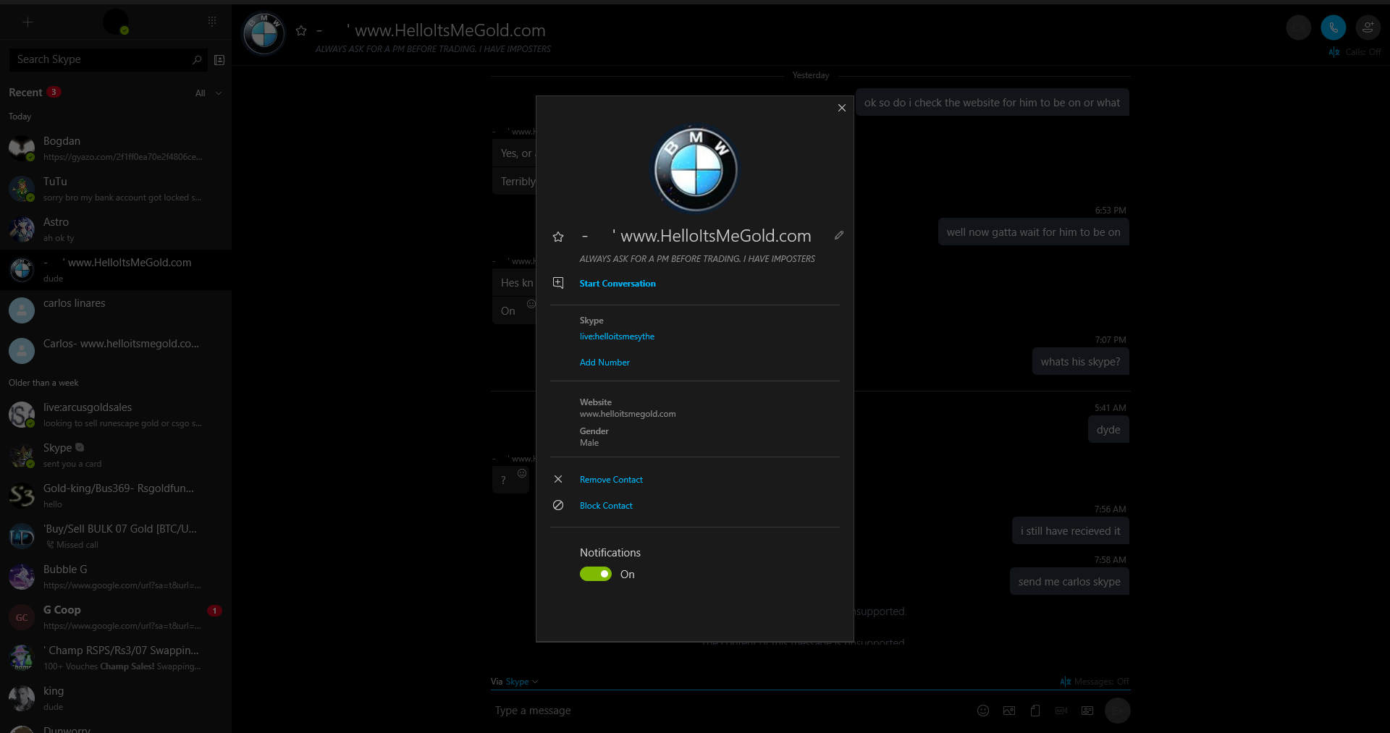Toggle message translator Messages: Off
Viewport: 1390px width, 733px height.
pyautogui.click(x=1095, y=682)
